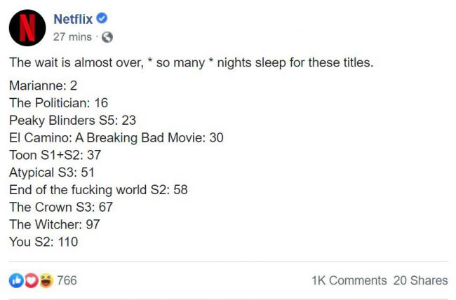Click the blue verified badge checkmark
The height and width of the screenshot is (300, 456).
101,19
